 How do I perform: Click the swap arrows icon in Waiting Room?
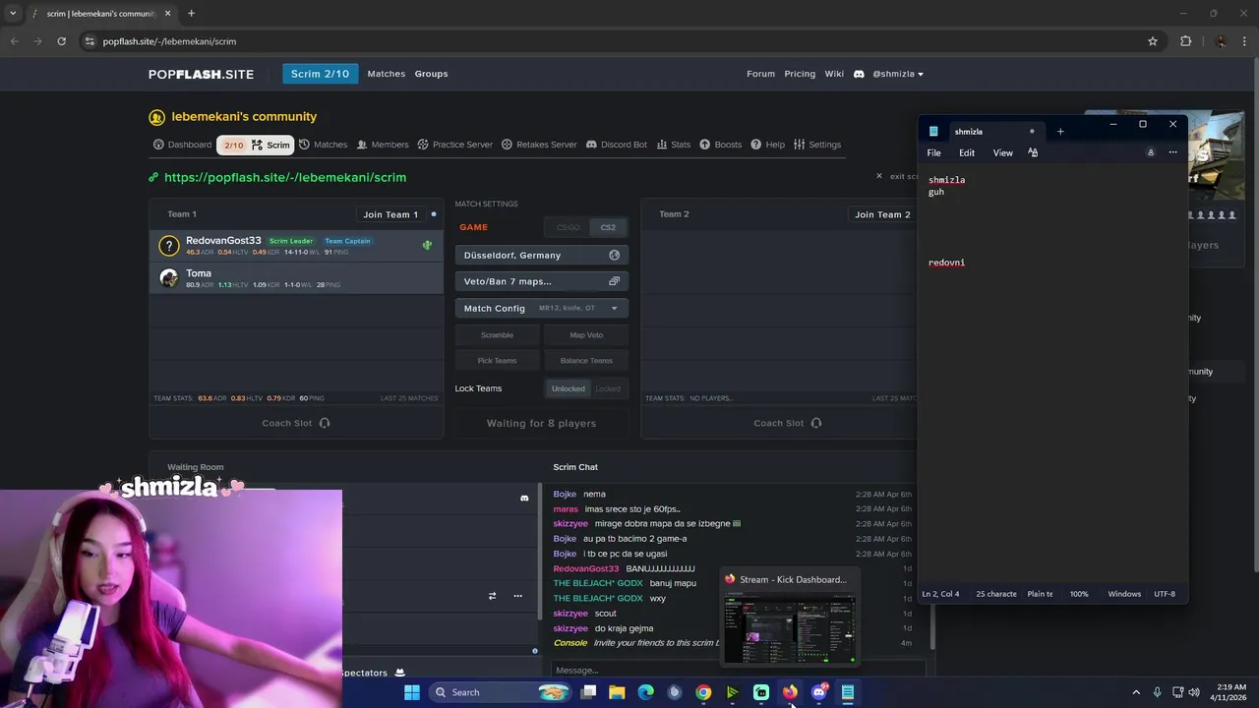(x=492, y=596)
